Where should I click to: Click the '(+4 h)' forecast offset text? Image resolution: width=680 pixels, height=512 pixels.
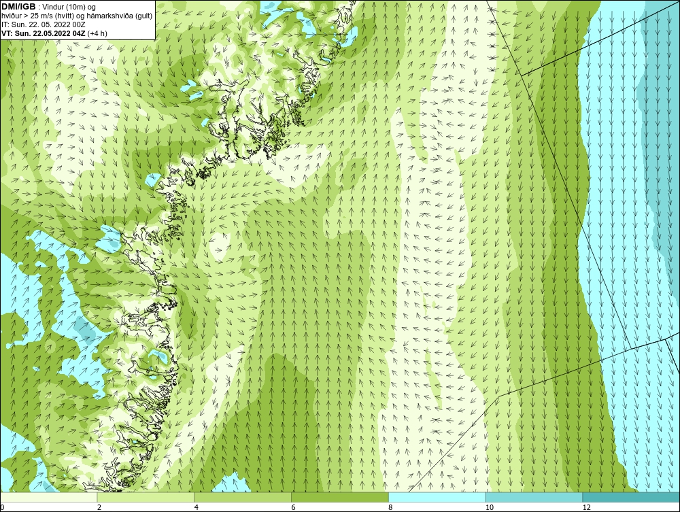(x=97, y=33)
